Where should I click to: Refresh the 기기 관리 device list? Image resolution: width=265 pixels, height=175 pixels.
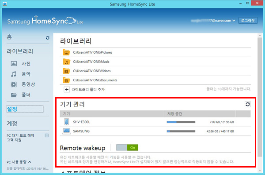[248, 104]
